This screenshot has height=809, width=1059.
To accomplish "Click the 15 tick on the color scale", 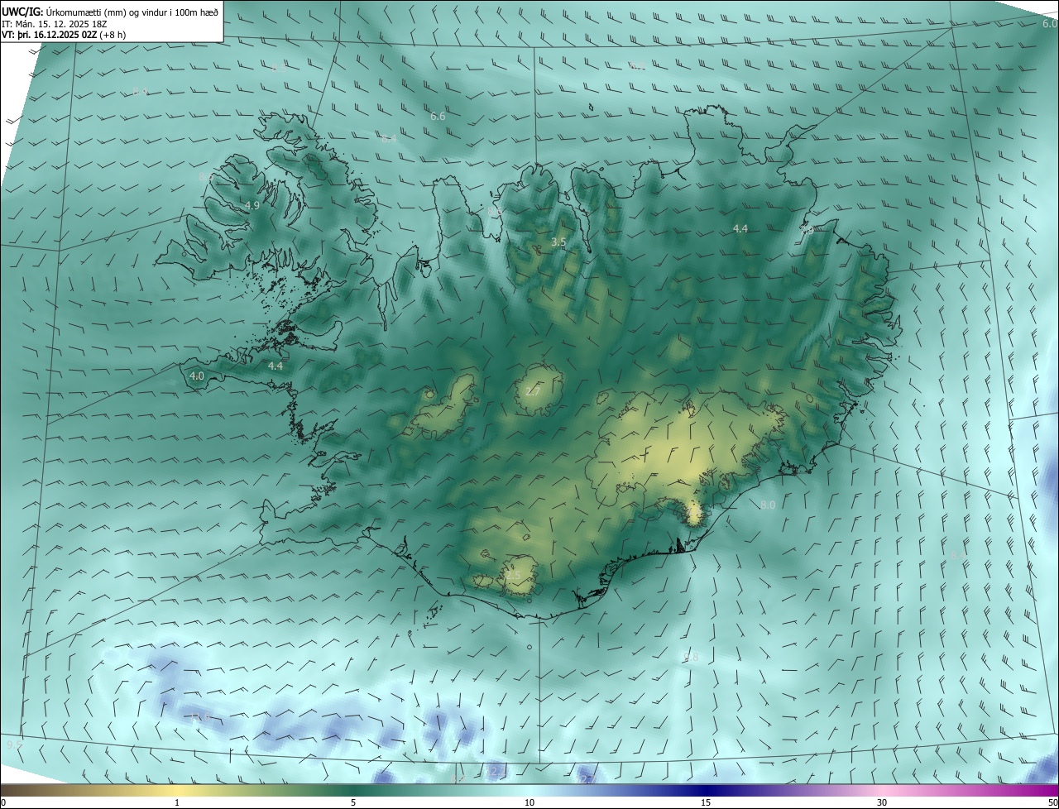I will point(706,802).
